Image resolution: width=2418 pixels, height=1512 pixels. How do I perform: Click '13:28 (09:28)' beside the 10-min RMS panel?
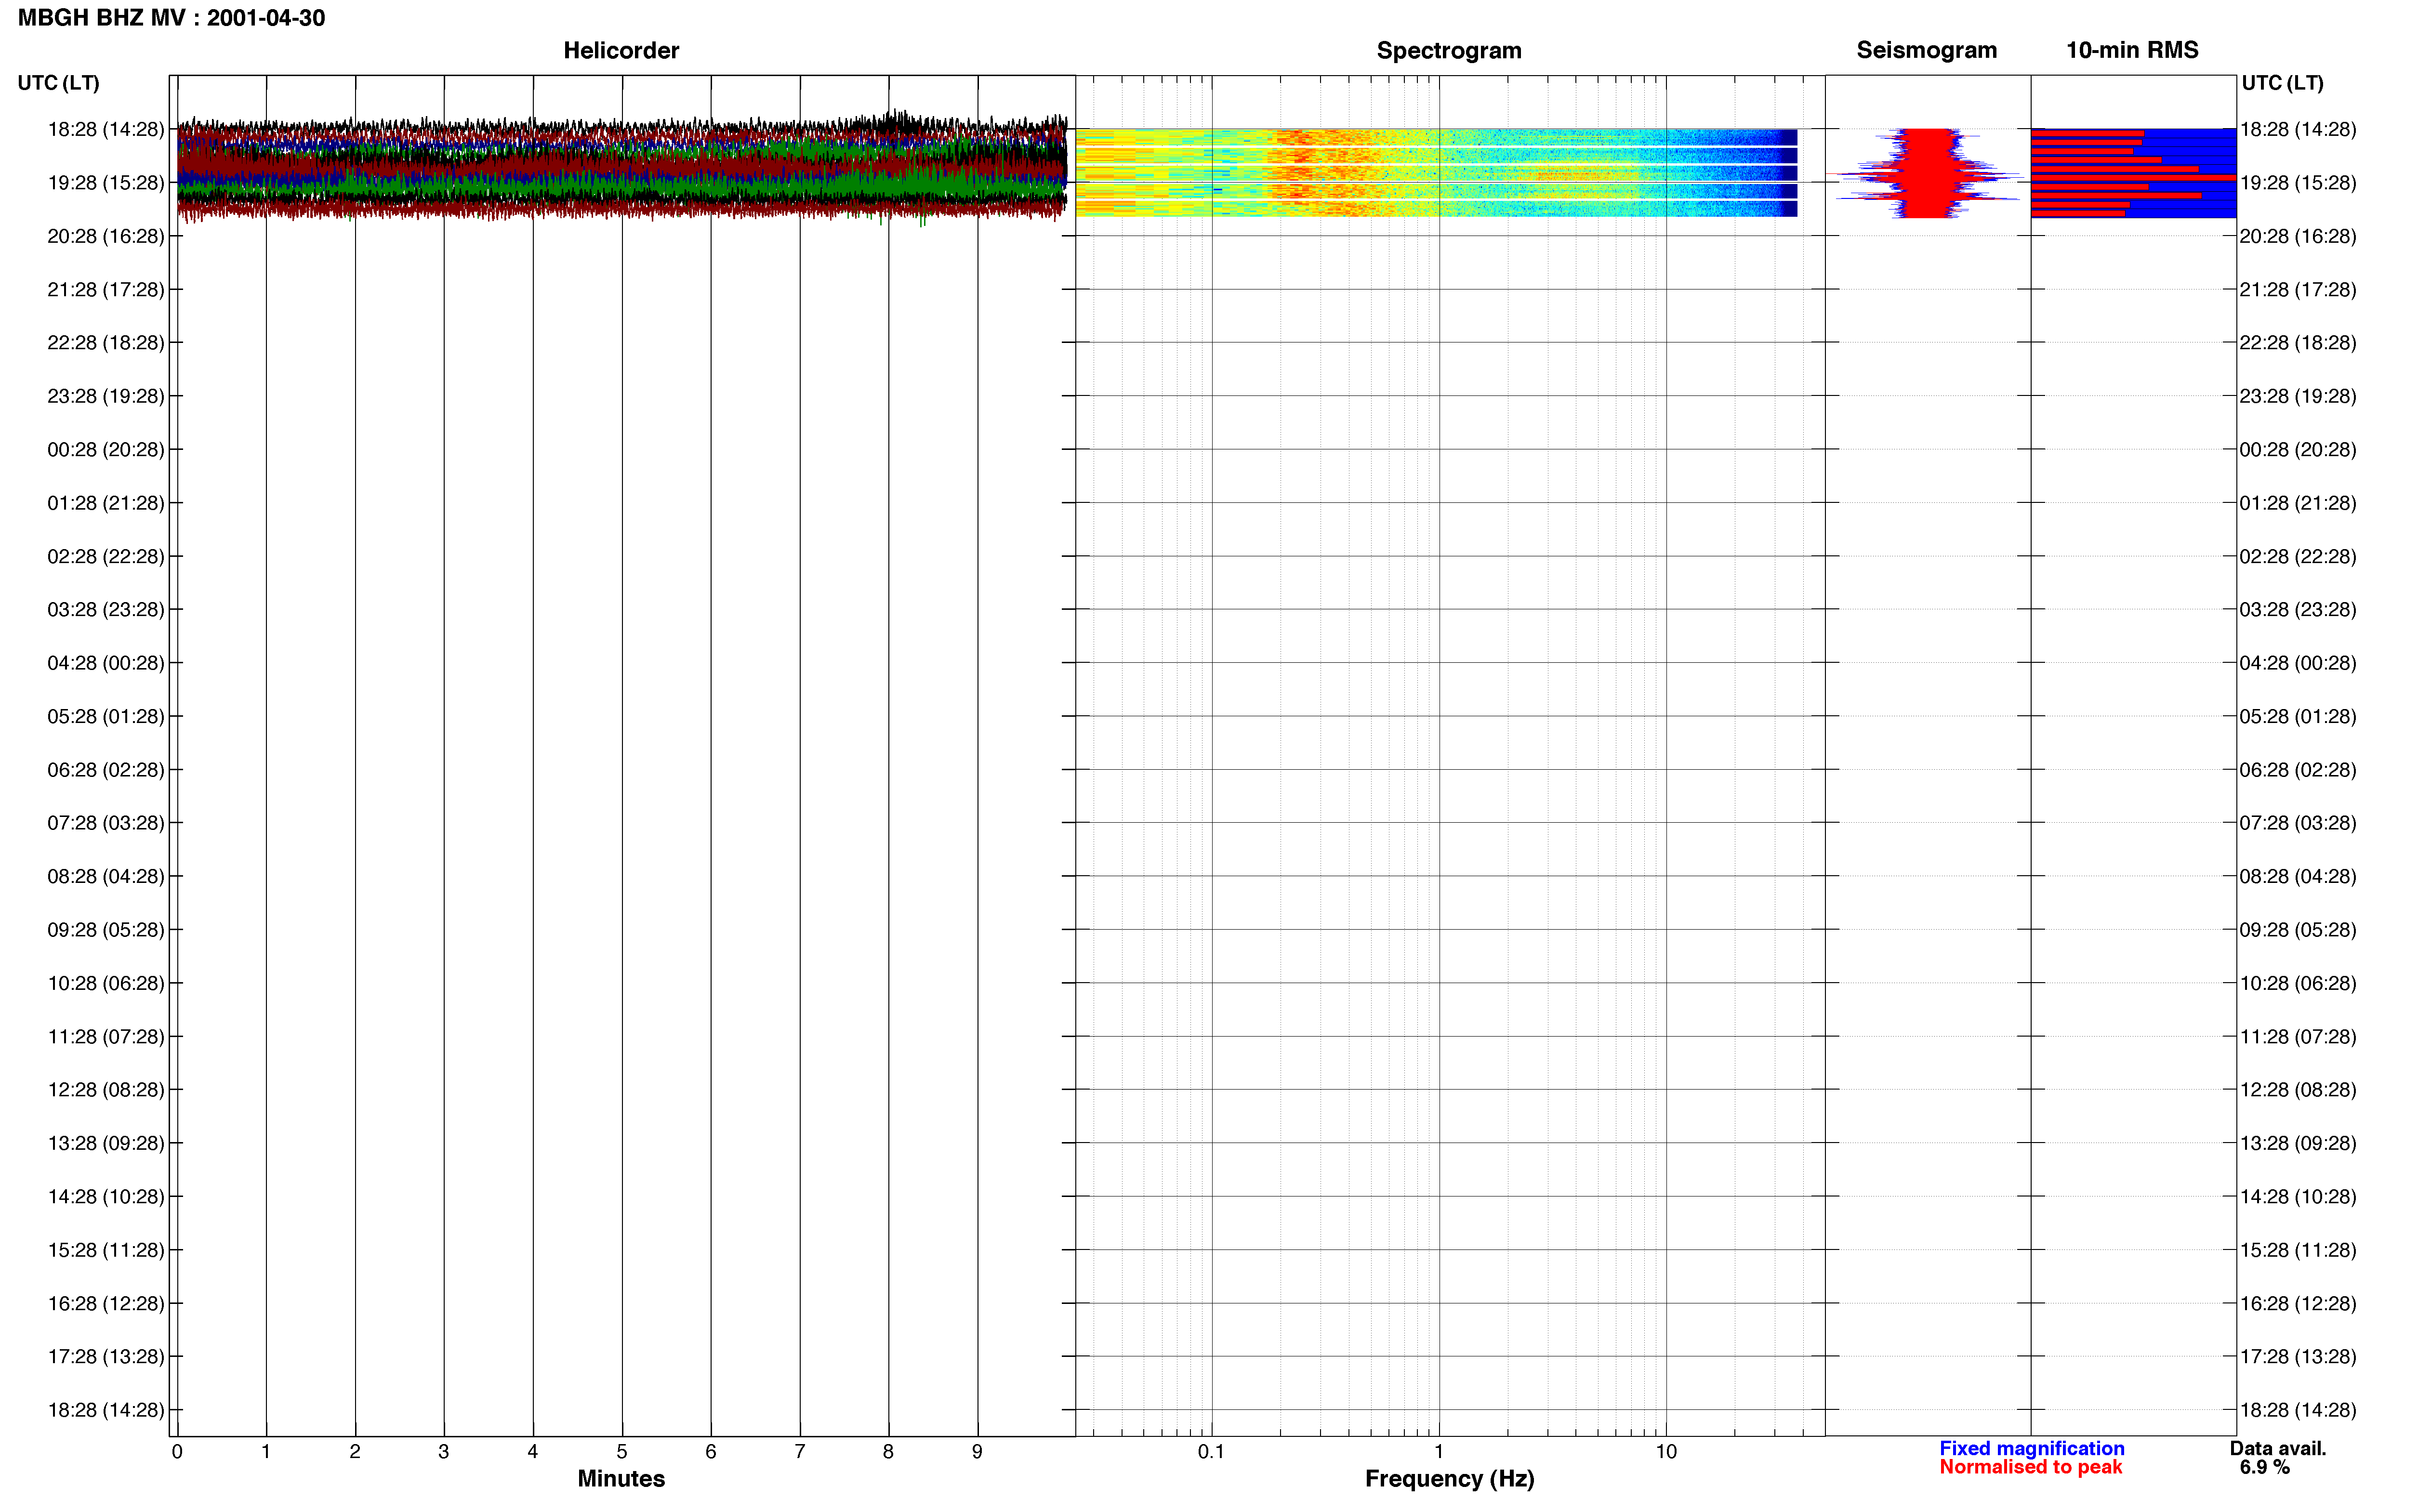tap(2298, 1143)
